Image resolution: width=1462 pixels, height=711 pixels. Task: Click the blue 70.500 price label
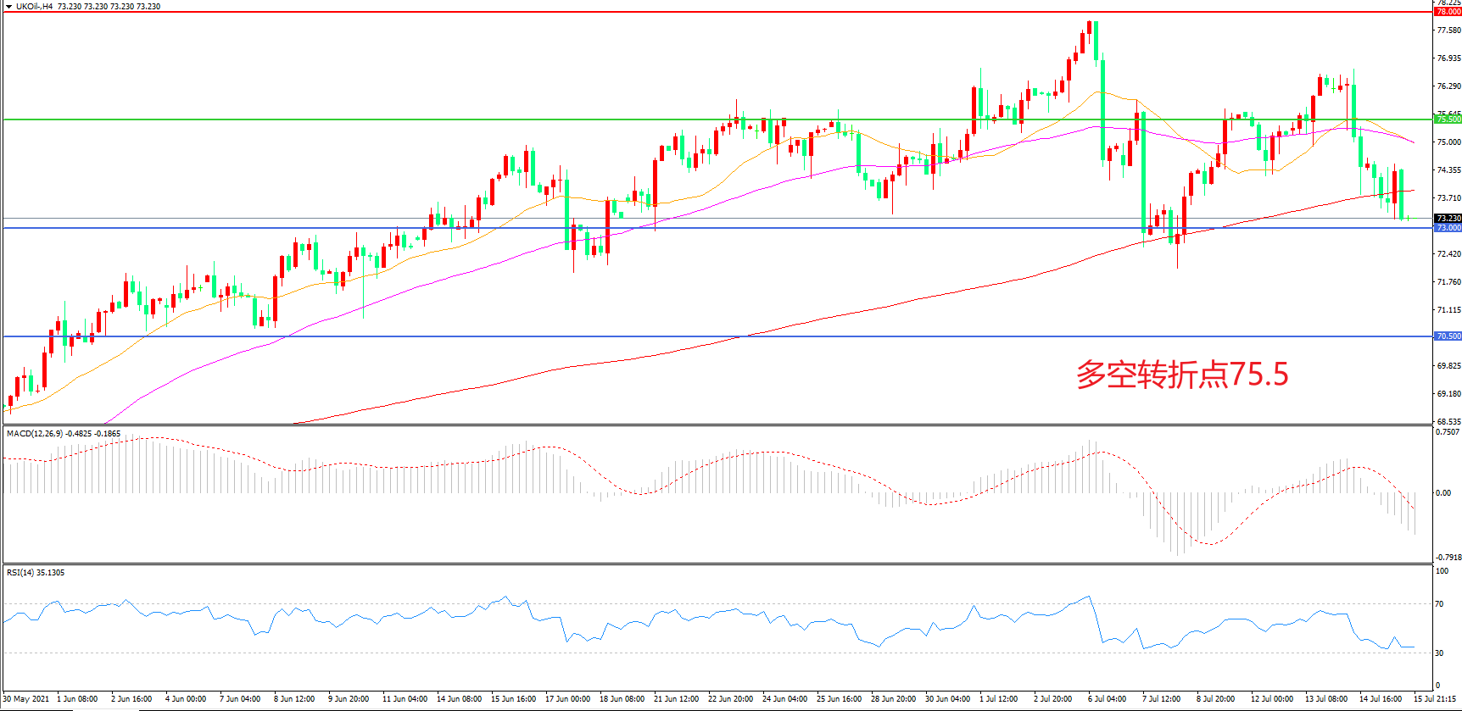click(1448, 336)
